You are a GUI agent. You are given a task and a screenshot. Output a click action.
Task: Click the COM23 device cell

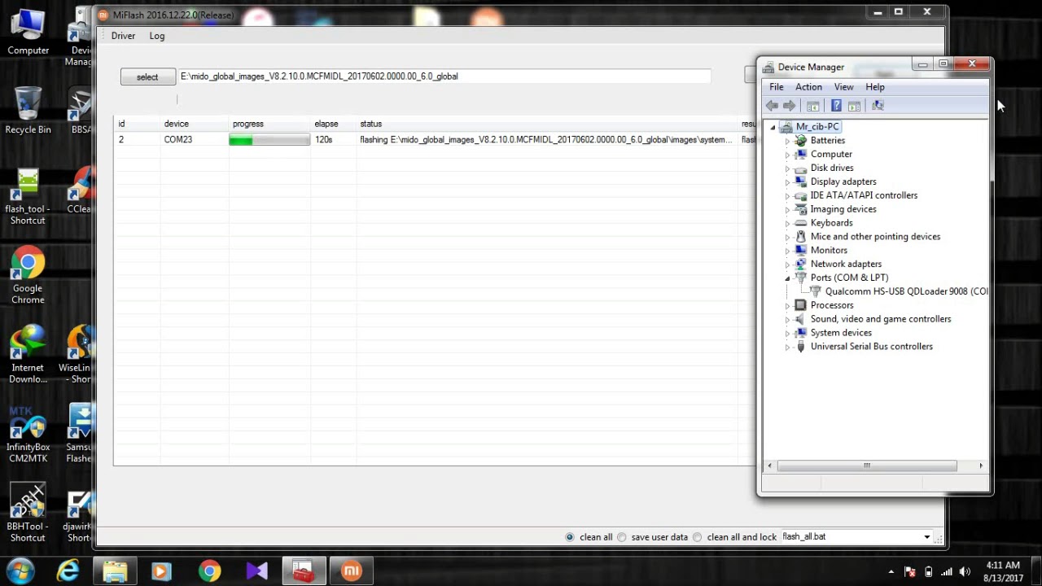(x=178, y=140)
